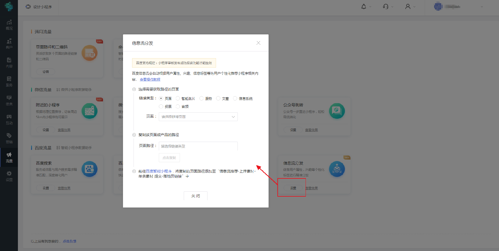
Task: Click 设置 under 附近的小程序 card
Action: (45, 130)
